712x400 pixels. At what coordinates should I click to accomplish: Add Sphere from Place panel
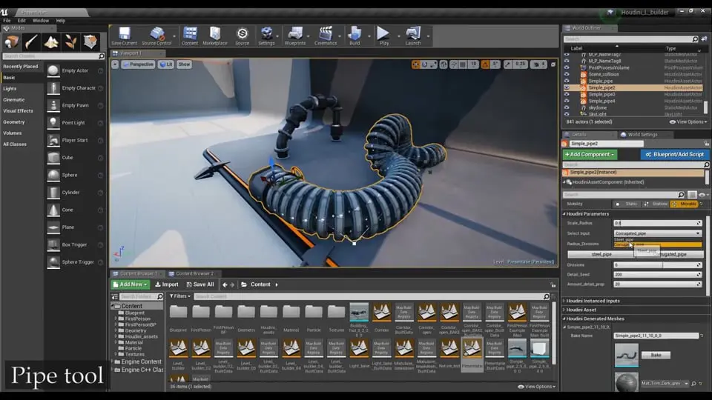[x=75, y=175]
